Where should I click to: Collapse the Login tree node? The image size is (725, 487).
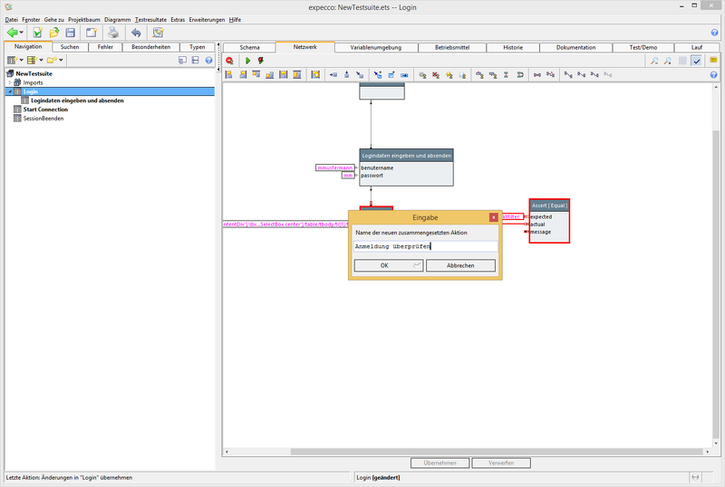[10, 91]
